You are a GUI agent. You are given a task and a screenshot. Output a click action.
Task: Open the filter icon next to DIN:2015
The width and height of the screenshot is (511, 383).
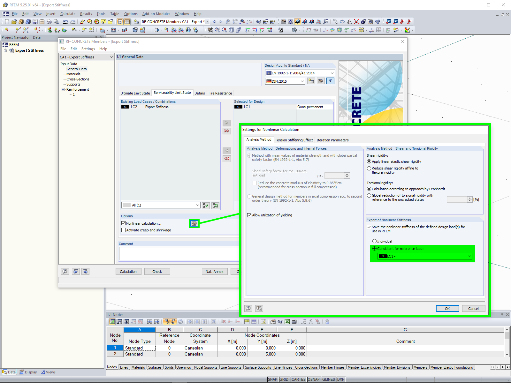331,81
